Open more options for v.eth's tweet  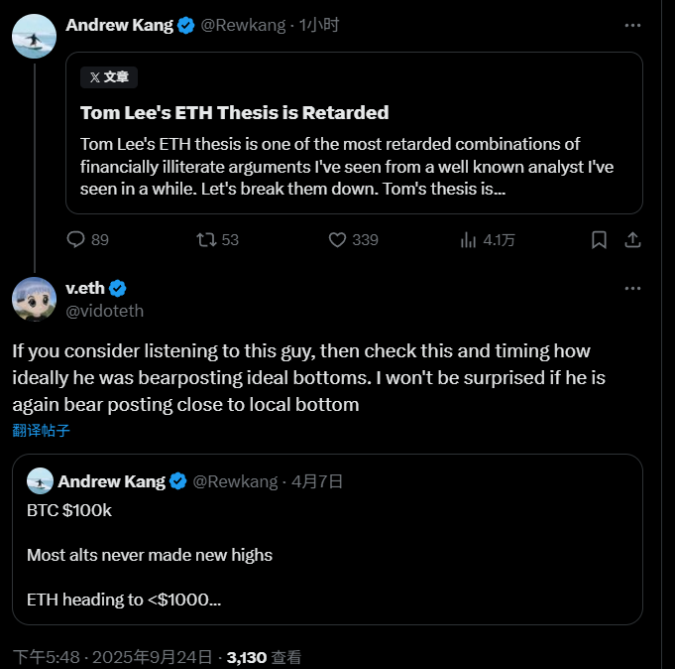(x=632, y=289)
